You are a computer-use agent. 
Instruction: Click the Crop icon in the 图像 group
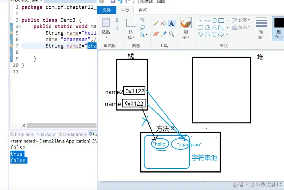142,20
